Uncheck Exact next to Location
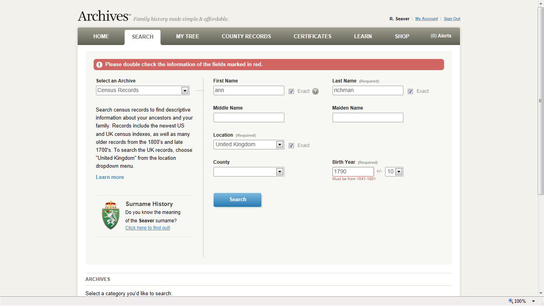The width and height of the screenshot is (544, 306). pyautogui.click(x=291, y=145)
